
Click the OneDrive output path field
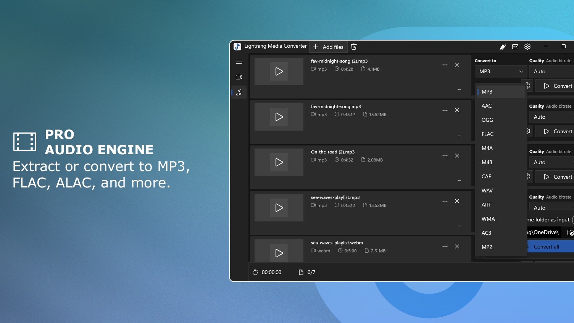coord(545,233)
